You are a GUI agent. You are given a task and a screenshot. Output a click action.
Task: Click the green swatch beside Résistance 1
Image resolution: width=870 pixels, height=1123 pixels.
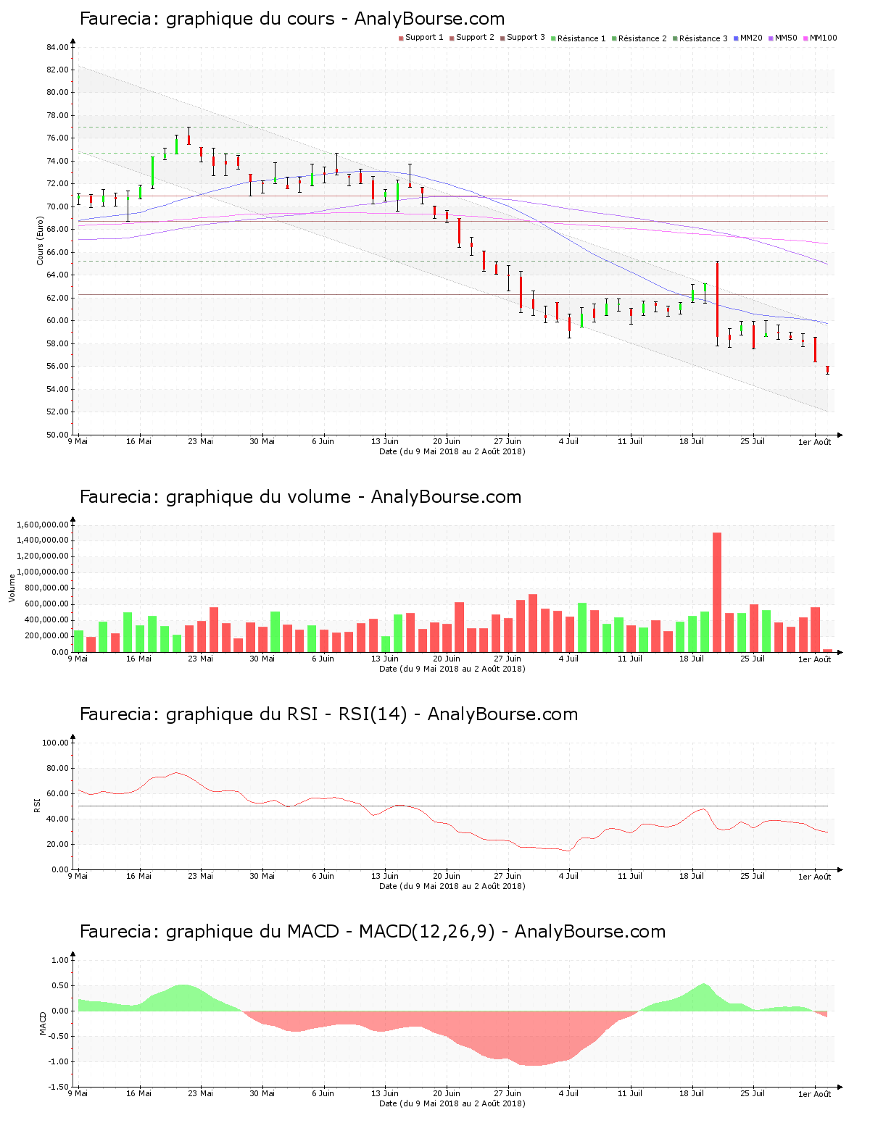pos(553,38)
